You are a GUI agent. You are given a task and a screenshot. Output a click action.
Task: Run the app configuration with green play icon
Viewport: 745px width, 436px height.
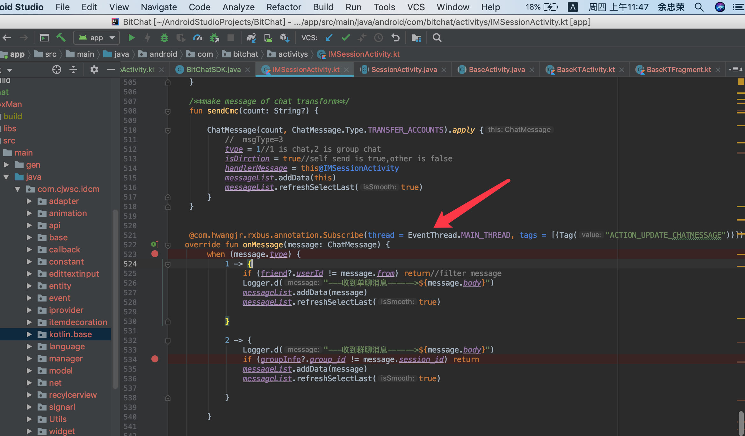pyautogui.click(x=131, y=38)
